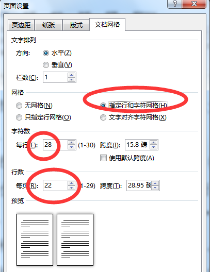Click the help question mark button

point(174,4)
